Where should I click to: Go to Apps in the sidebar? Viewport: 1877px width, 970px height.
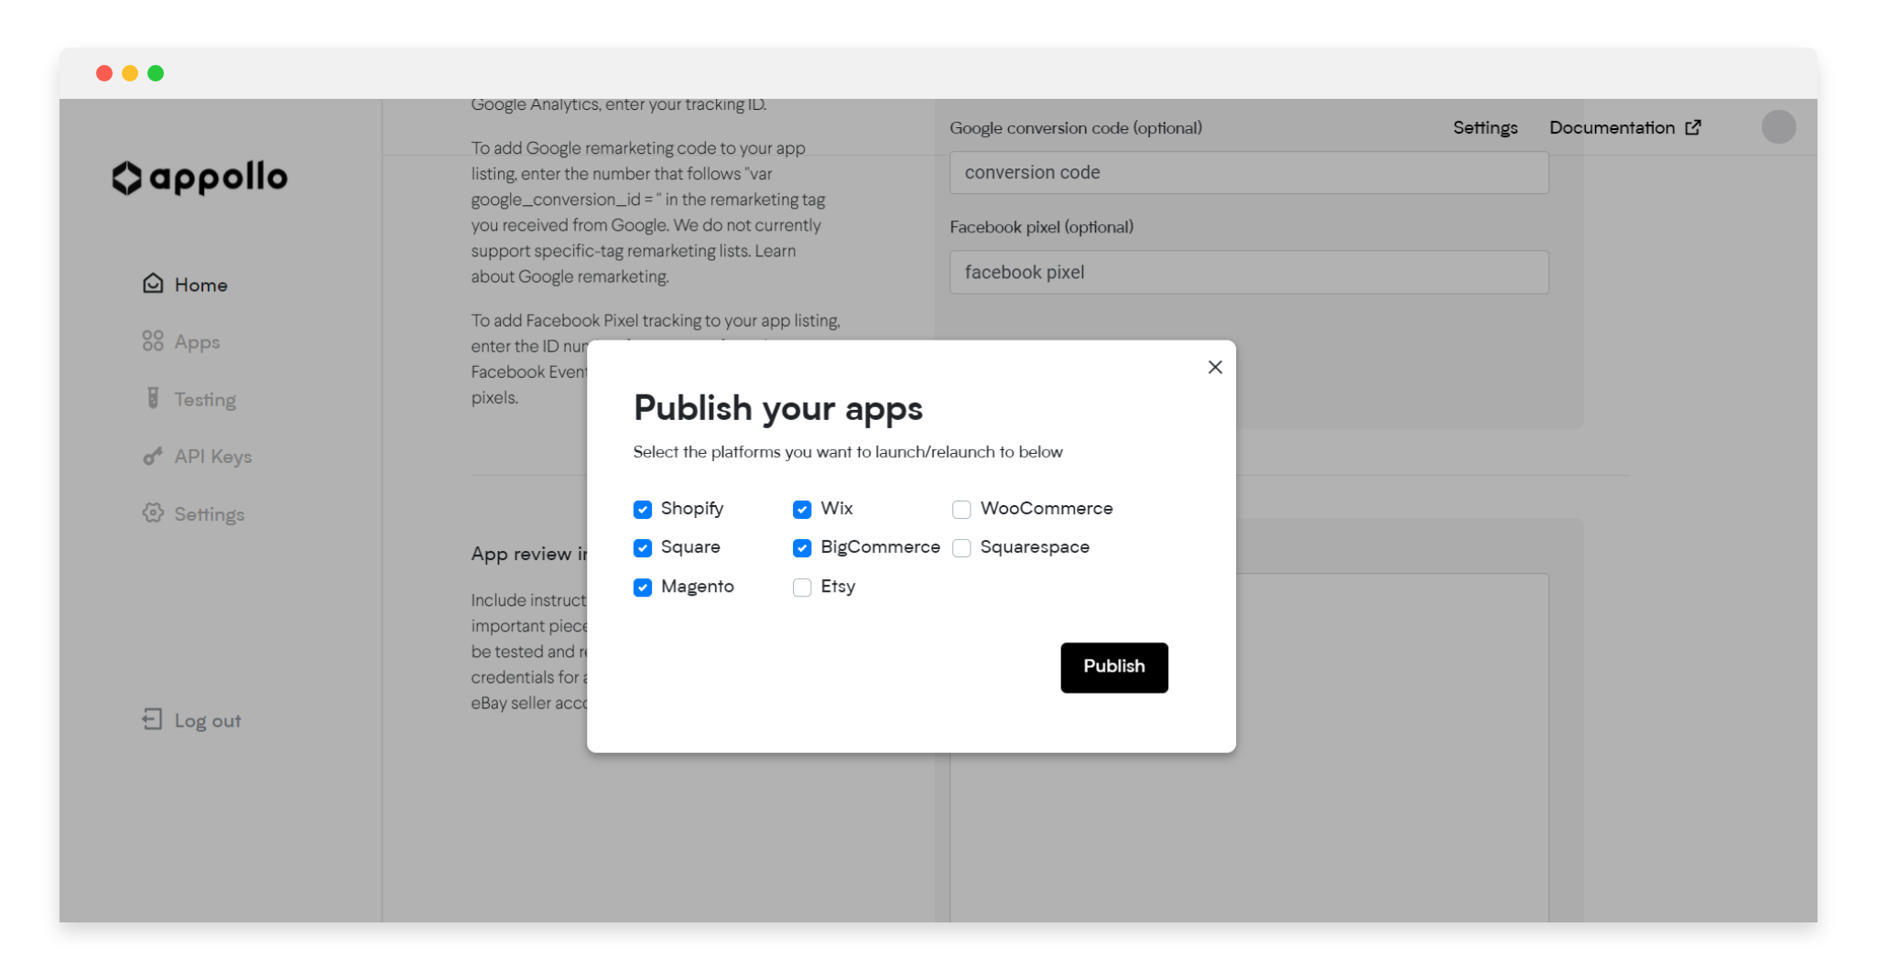[x=181, y=341]
